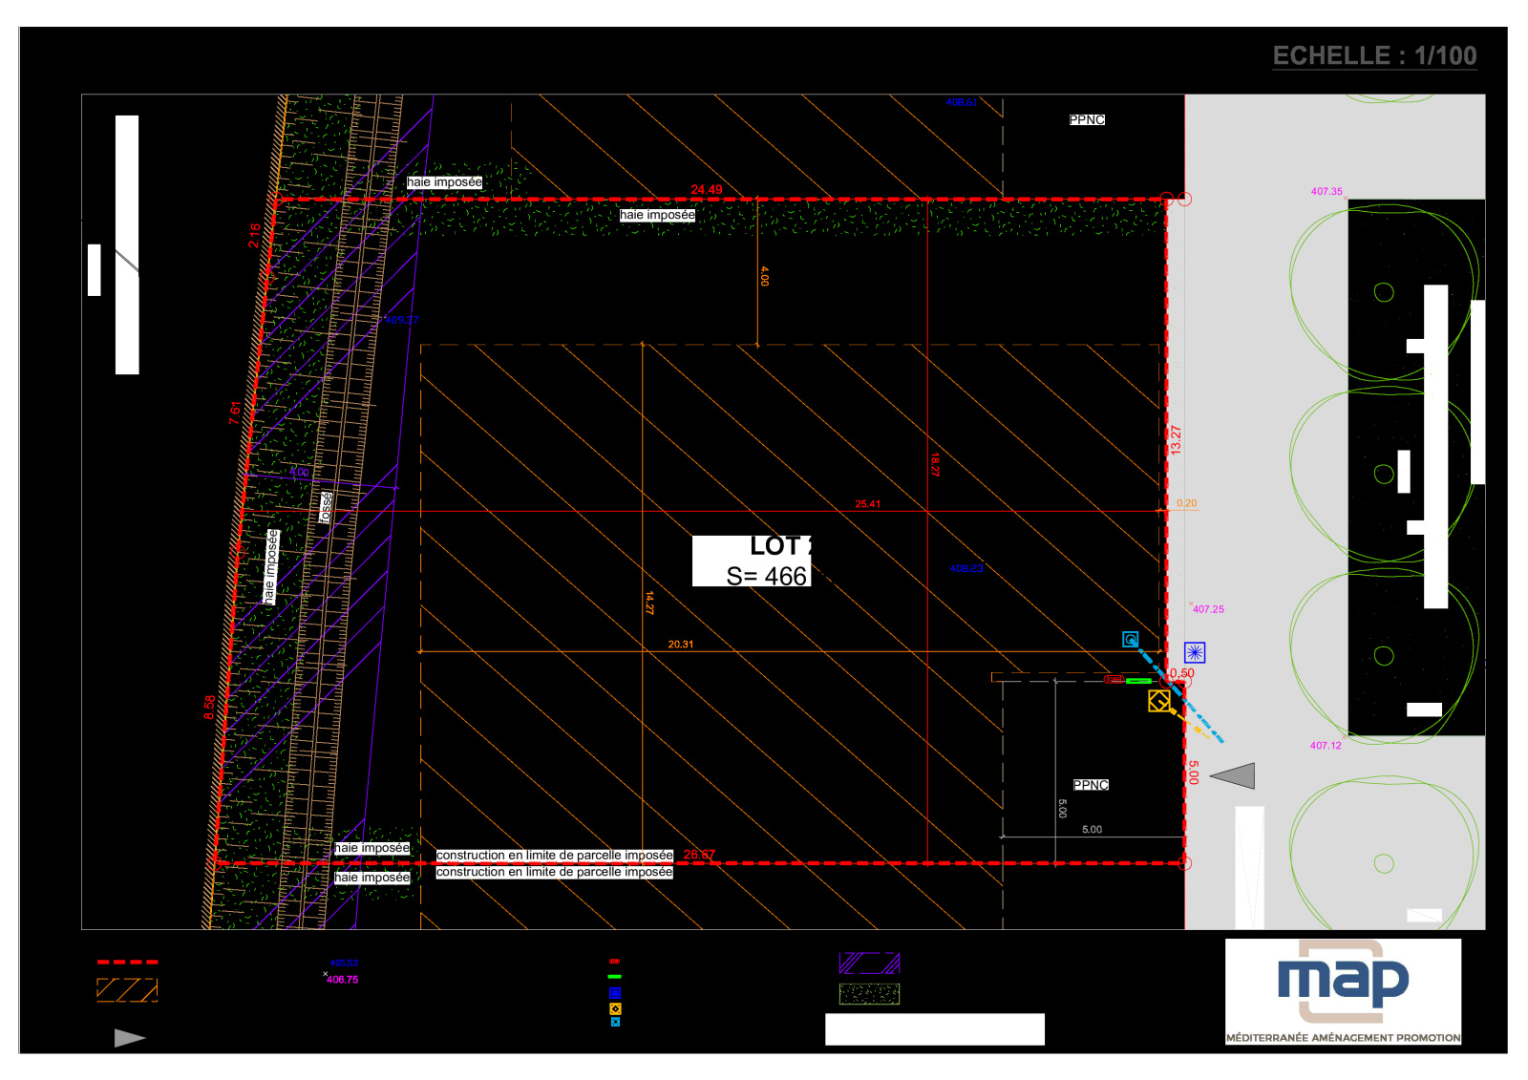Image resolution: width=1528 pixels, height=1080 pixels.
Task: Click the map company logo
Action: point(1343,991)
